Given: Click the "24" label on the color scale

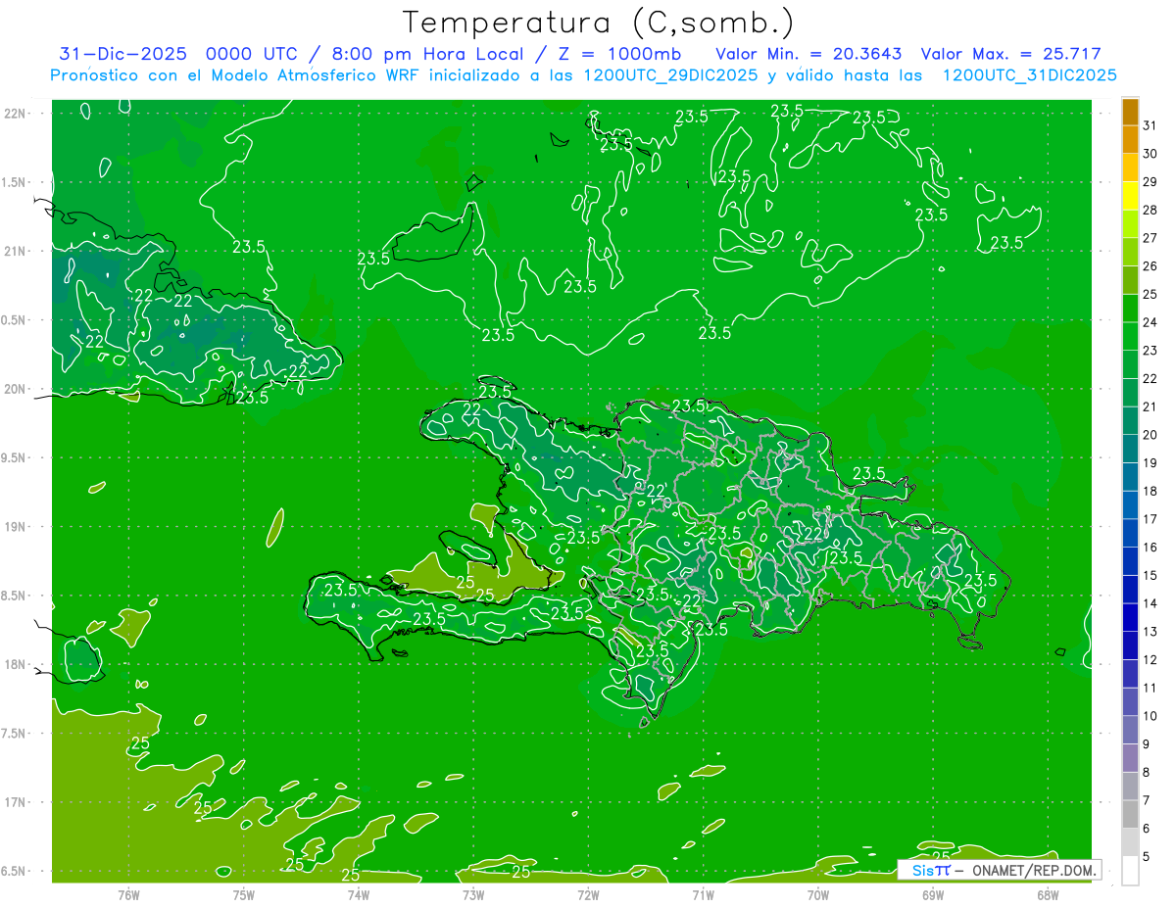Looking at the screenshot, I should tap(1150, 322).
